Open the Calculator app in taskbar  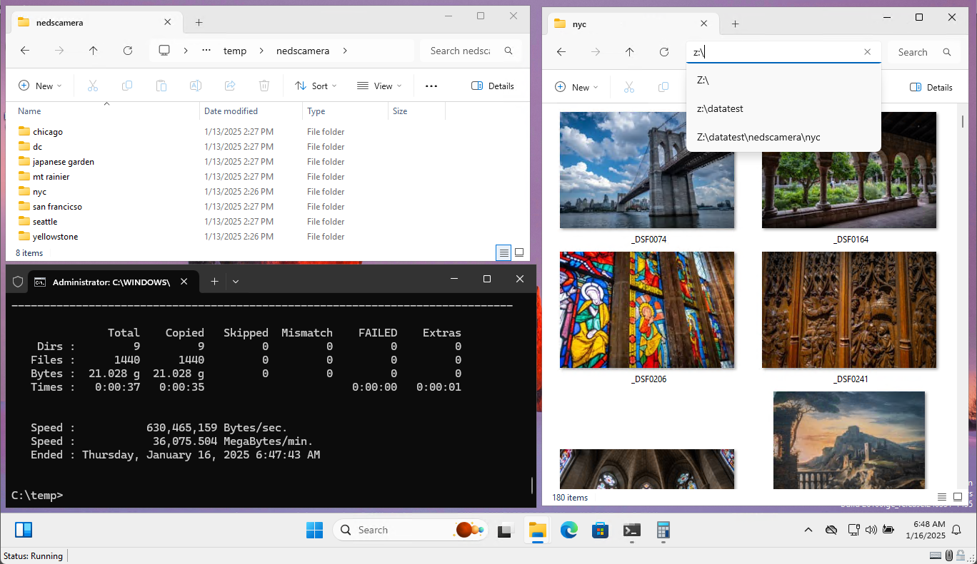point(663,530)
